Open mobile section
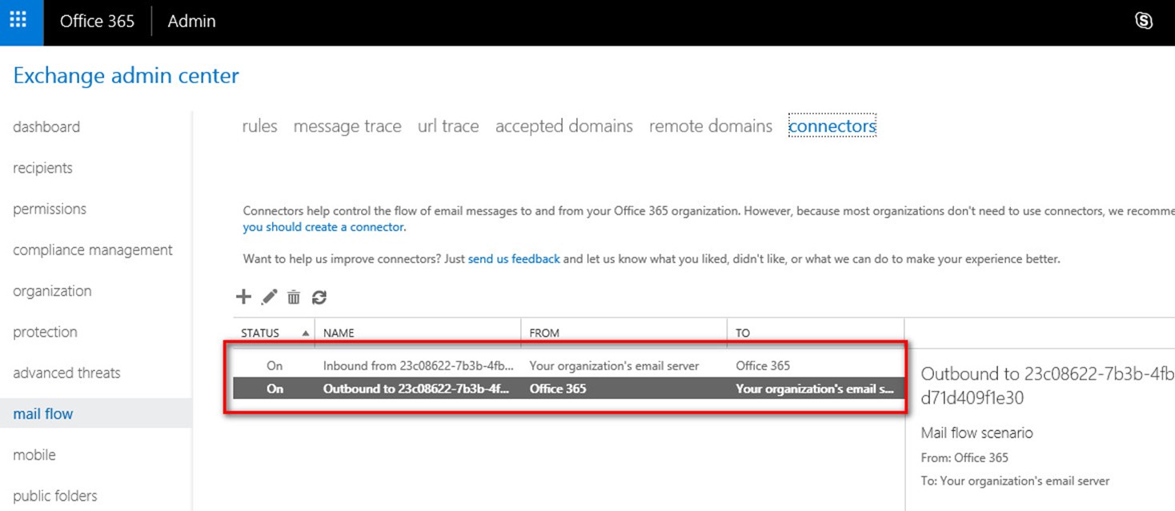The image size is (1175, 511). tap(34, 455)
